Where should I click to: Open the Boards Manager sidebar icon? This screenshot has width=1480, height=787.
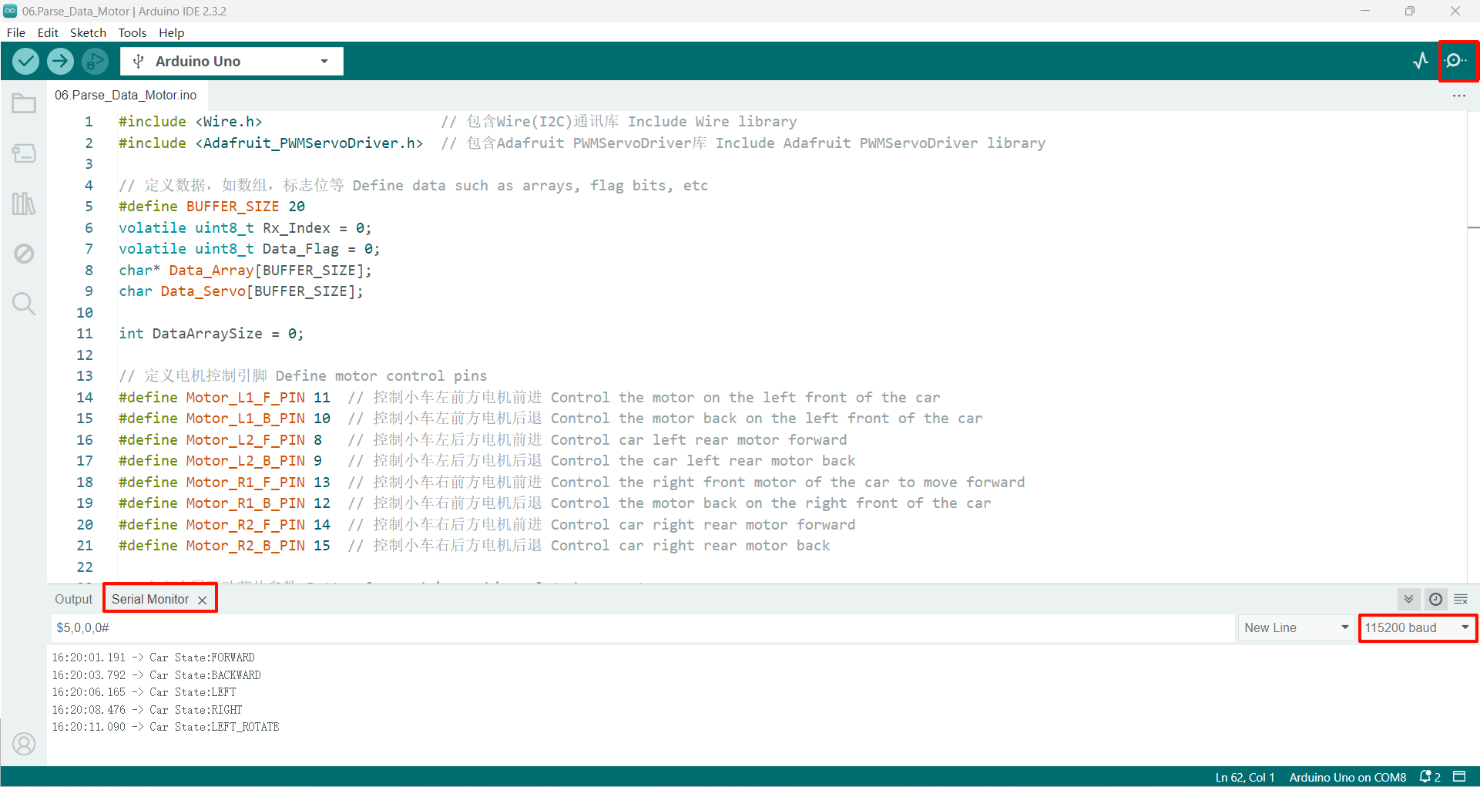[24, 153]
